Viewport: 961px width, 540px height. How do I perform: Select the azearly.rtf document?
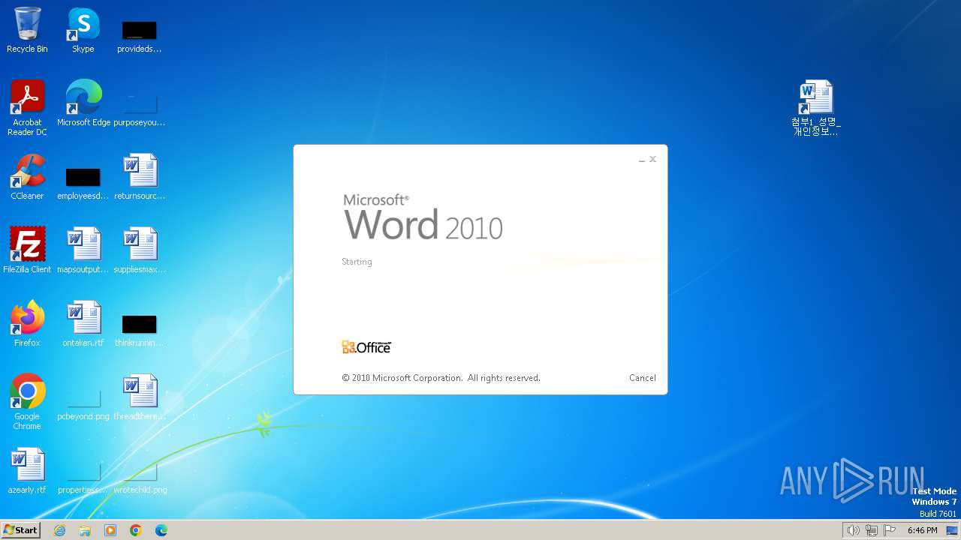pos(27,471)
